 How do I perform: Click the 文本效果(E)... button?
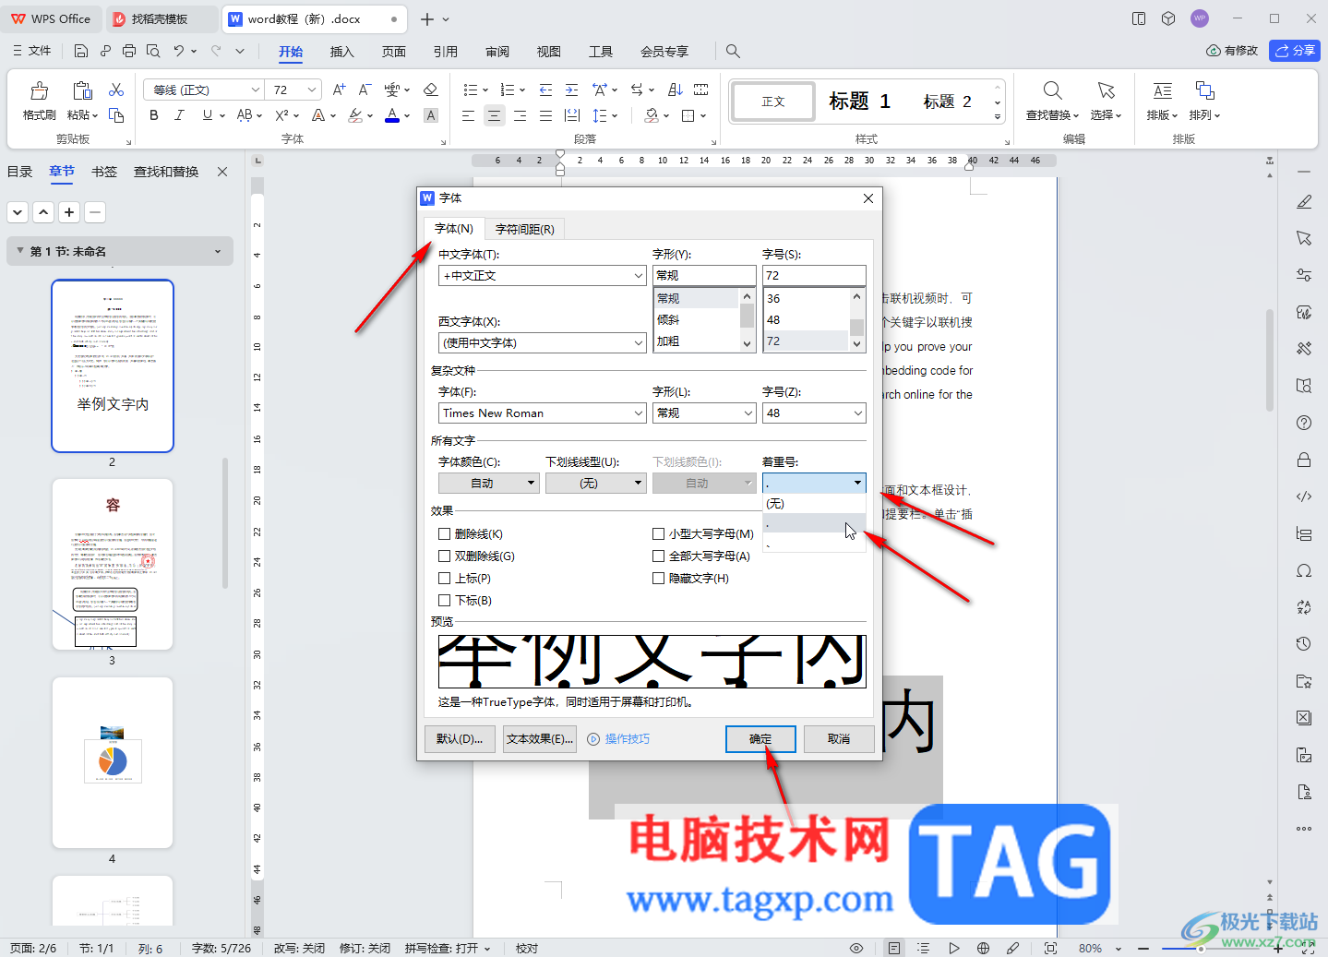click(540, 739)
